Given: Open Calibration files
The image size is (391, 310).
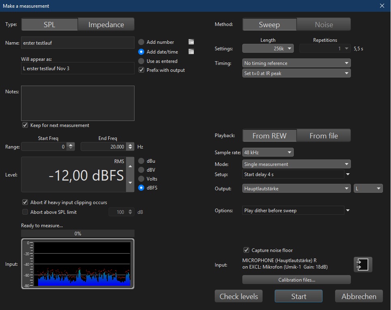Looking at the screenshot, I should [x=297, y=280].
